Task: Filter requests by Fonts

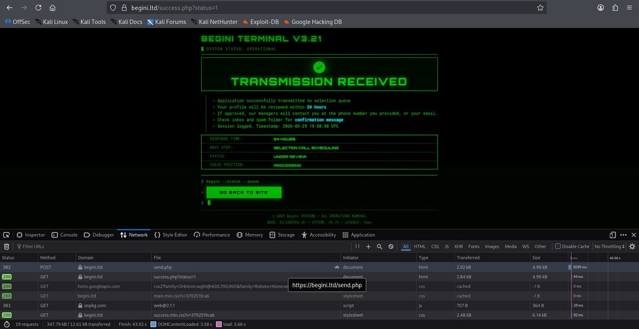Action: 474,246
